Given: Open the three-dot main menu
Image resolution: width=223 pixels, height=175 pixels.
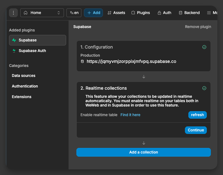Looking at the screenshot, I should (13, 13).
